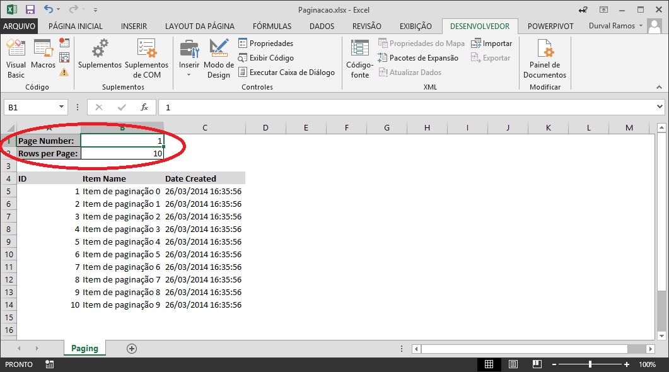
Task: Switch to the FÓRMULAS tab
Action: (x=272, y=26)
